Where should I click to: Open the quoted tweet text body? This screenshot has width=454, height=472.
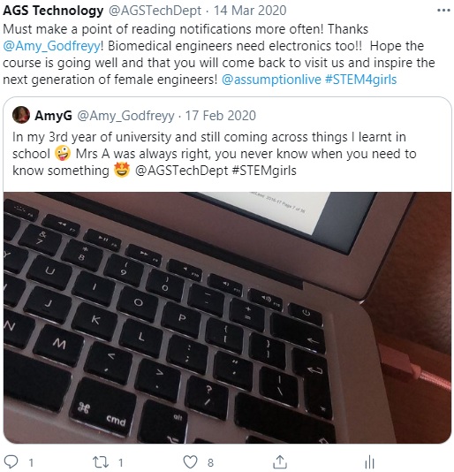point(215,154)
